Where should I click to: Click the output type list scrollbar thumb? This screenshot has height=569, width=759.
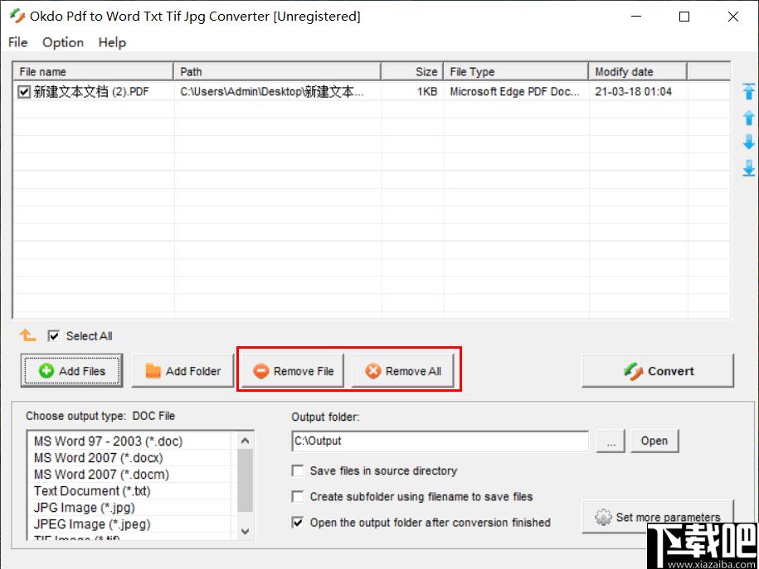(x=245, y=480)
